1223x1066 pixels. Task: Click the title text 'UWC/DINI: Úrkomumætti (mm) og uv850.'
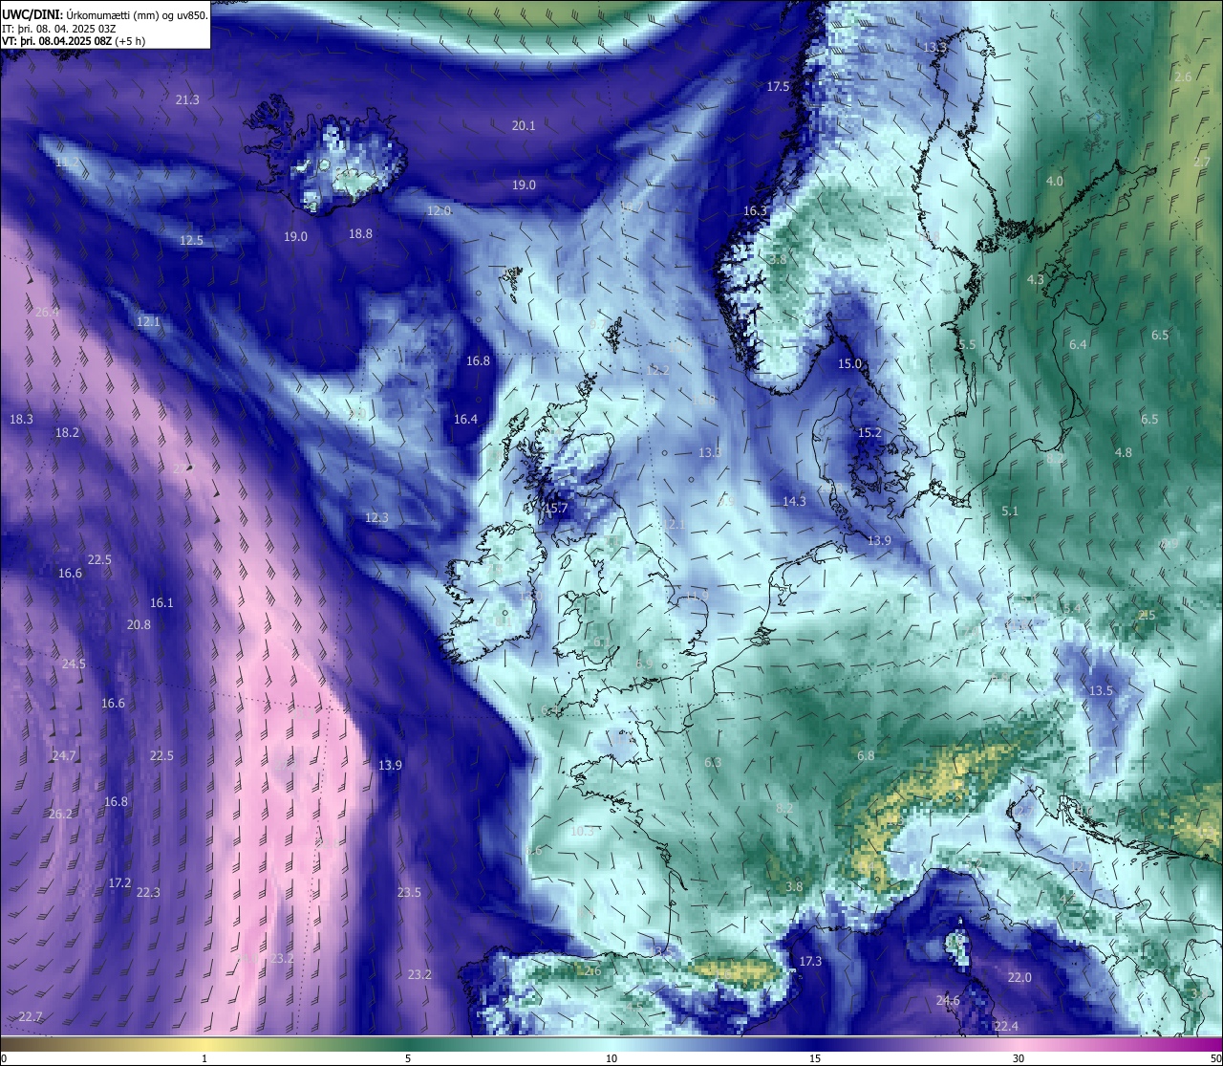click(105, 14)
